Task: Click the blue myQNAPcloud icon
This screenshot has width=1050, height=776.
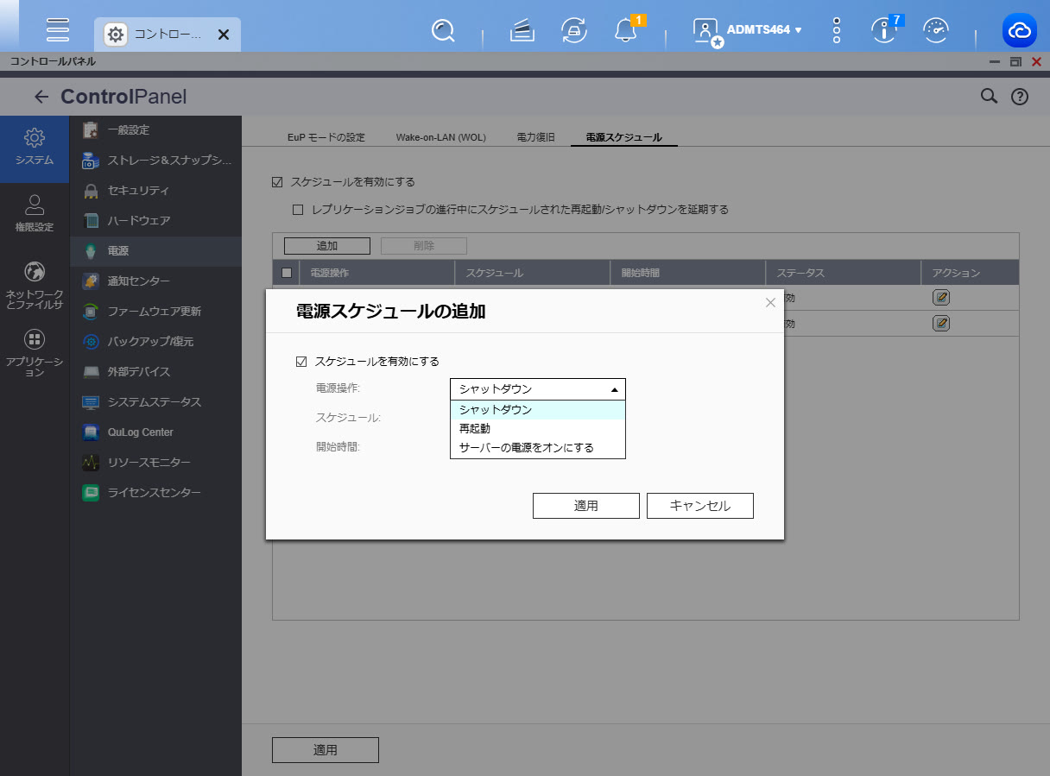Action: (1019, 30)
